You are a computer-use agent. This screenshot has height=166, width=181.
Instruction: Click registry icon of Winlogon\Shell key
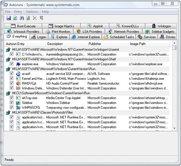[x=8, y=59]
